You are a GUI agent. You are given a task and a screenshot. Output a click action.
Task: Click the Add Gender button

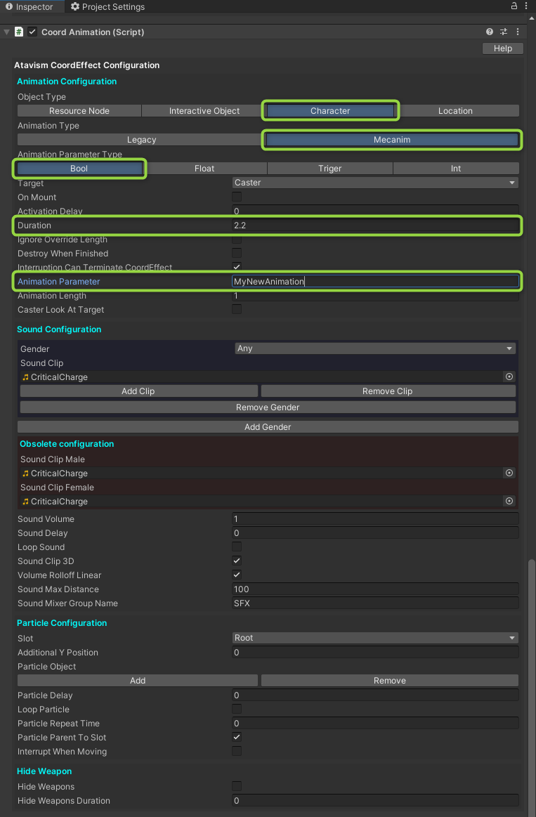coord(268,427)
